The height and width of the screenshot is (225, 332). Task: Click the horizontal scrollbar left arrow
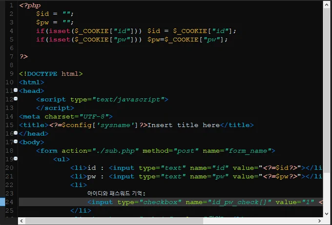click(21, 221)
